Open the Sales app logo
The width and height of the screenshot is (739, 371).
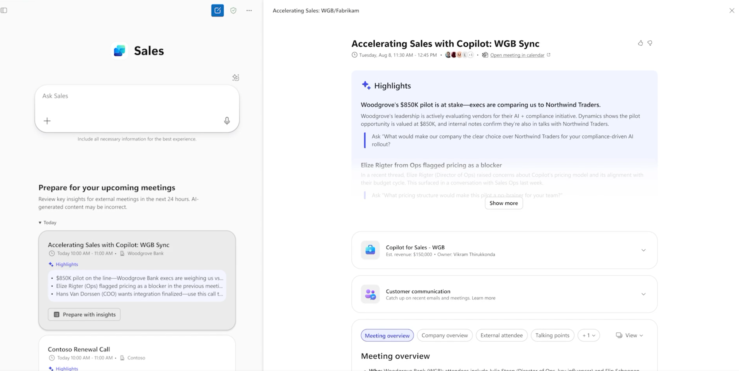point(120,51)
